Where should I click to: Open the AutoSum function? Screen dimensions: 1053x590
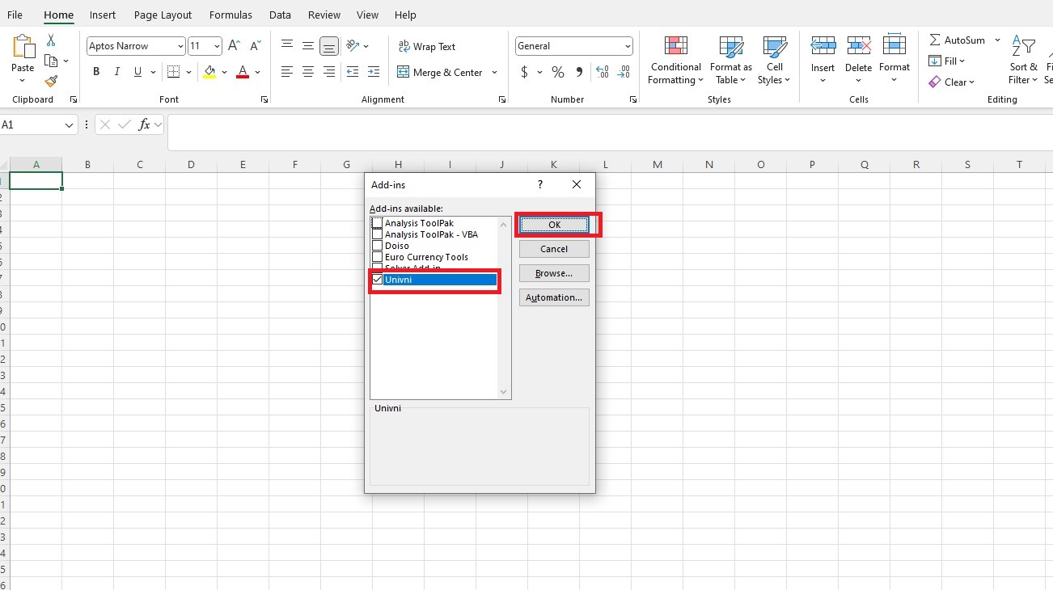tap(958, 40)
